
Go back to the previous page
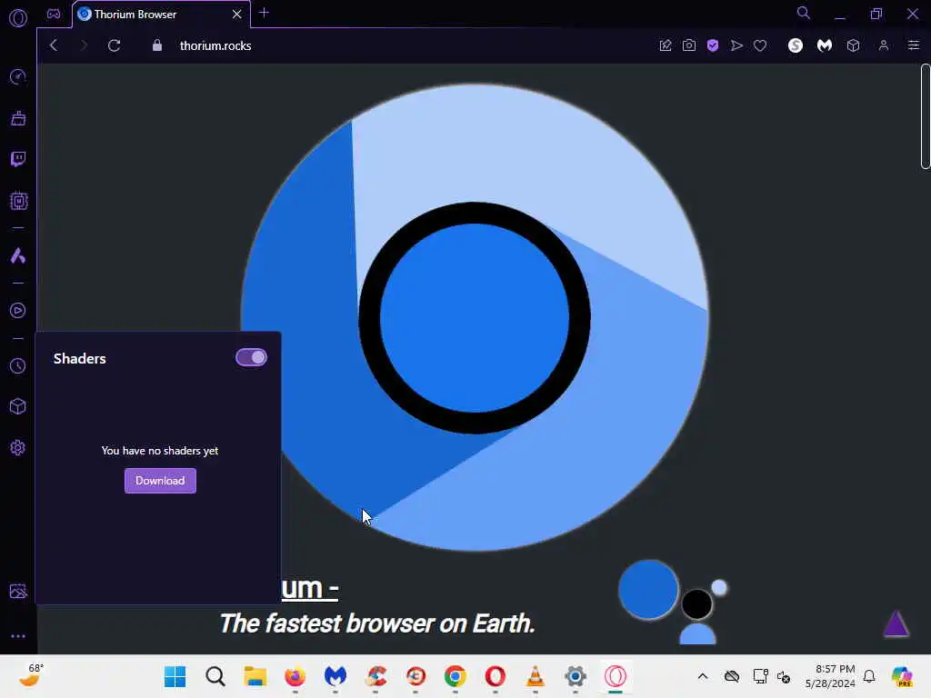54,45
